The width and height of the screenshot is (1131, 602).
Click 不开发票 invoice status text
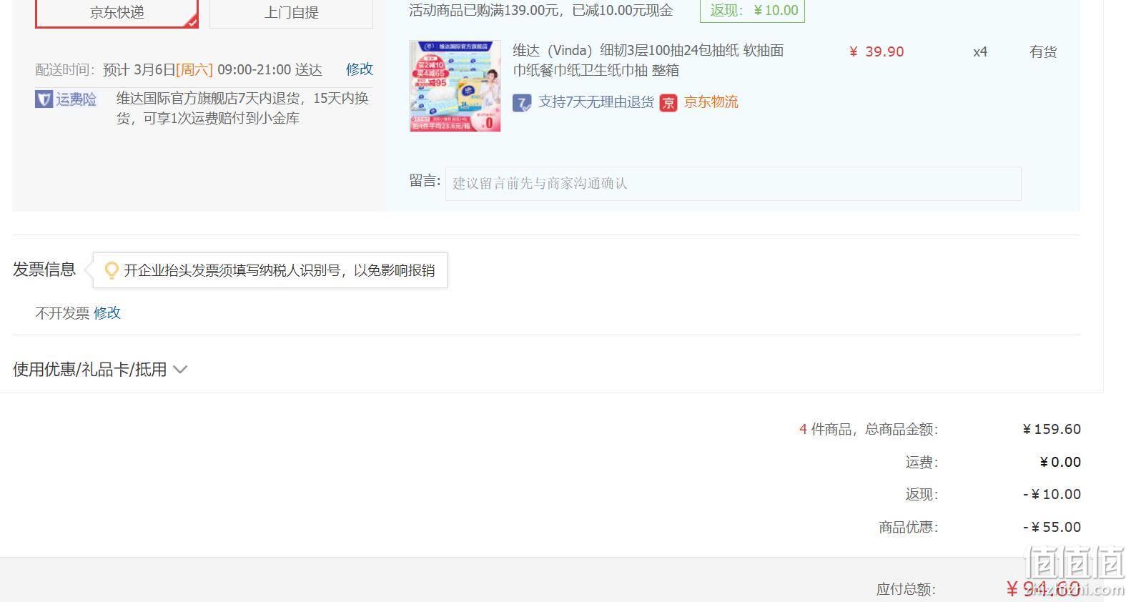point(62,313)
